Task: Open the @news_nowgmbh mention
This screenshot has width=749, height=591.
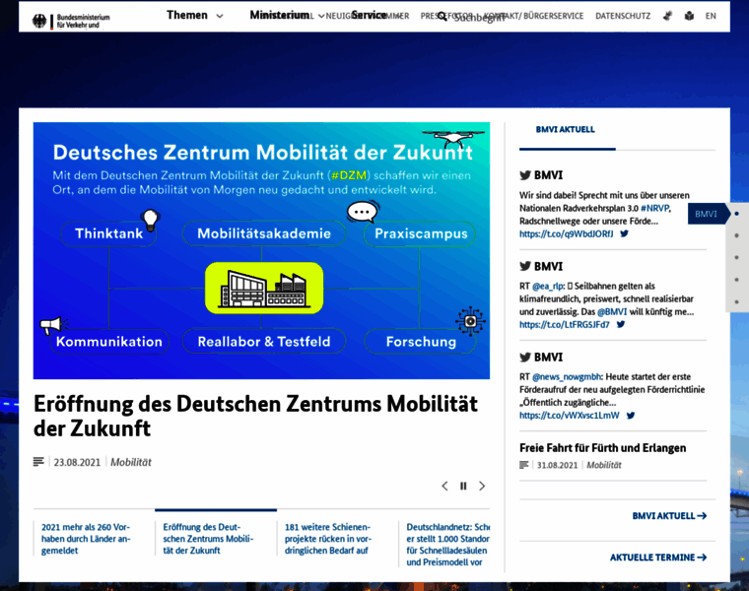Action: tap(567, 376)
